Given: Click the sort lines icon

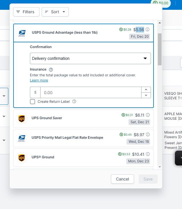Looking at the screenshot, I should coord(47,12).
